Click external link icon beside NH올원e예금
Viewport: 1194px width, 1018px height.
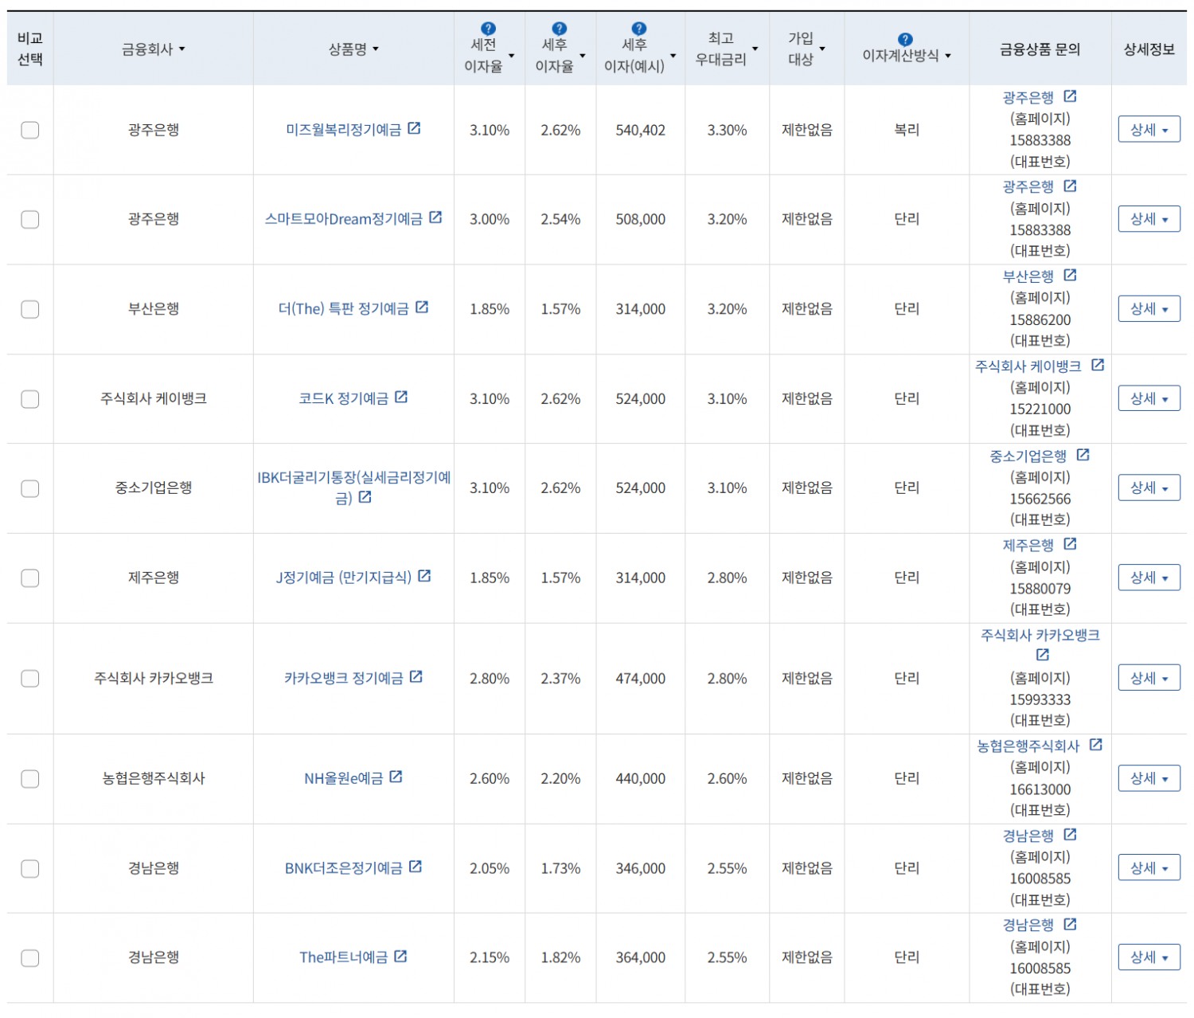click(x=396, y=777)
